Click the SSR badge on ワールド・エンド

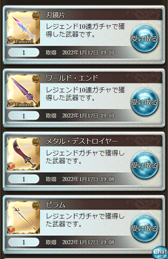click(36, 79)
